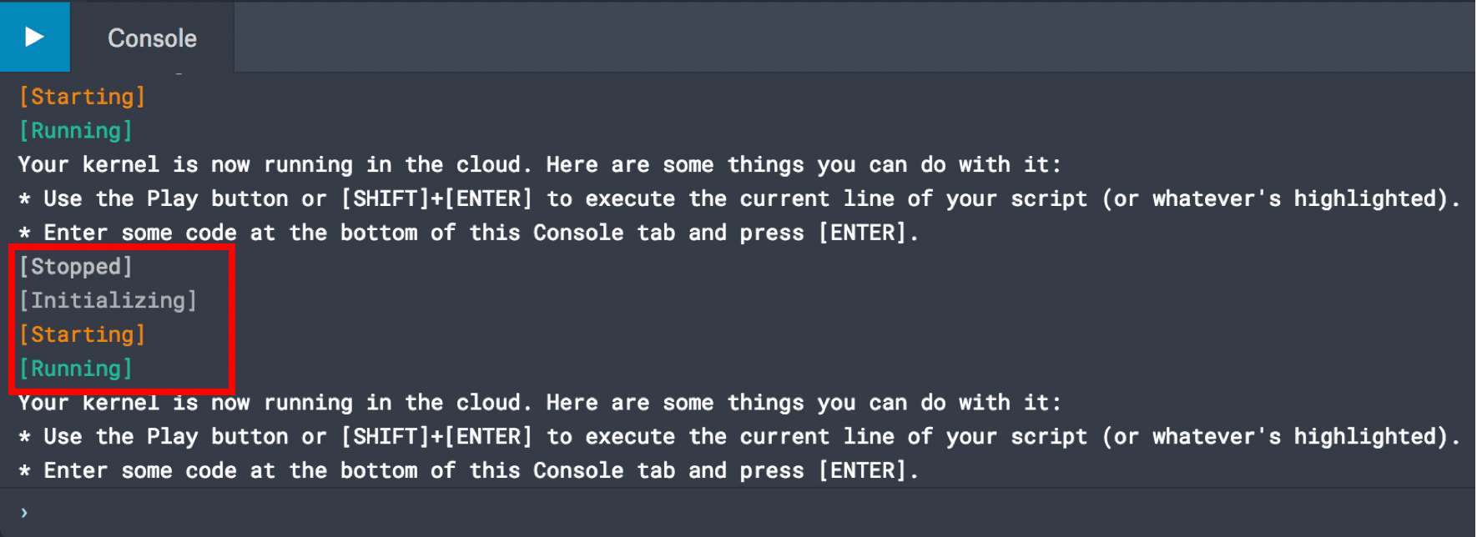Click the orange [Starting] line below [Initializing]
The image size is (1477, 537).
(x=82, y=335)
